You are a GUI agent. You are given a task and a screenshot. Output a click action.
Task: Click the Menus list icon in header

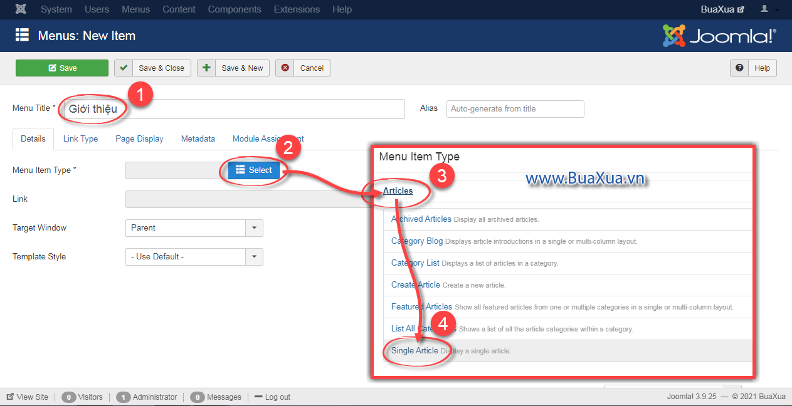pos(22,35)
